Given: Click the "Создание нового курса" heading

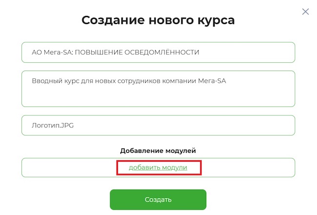Looking at the screenshot, I should point(158,20).
